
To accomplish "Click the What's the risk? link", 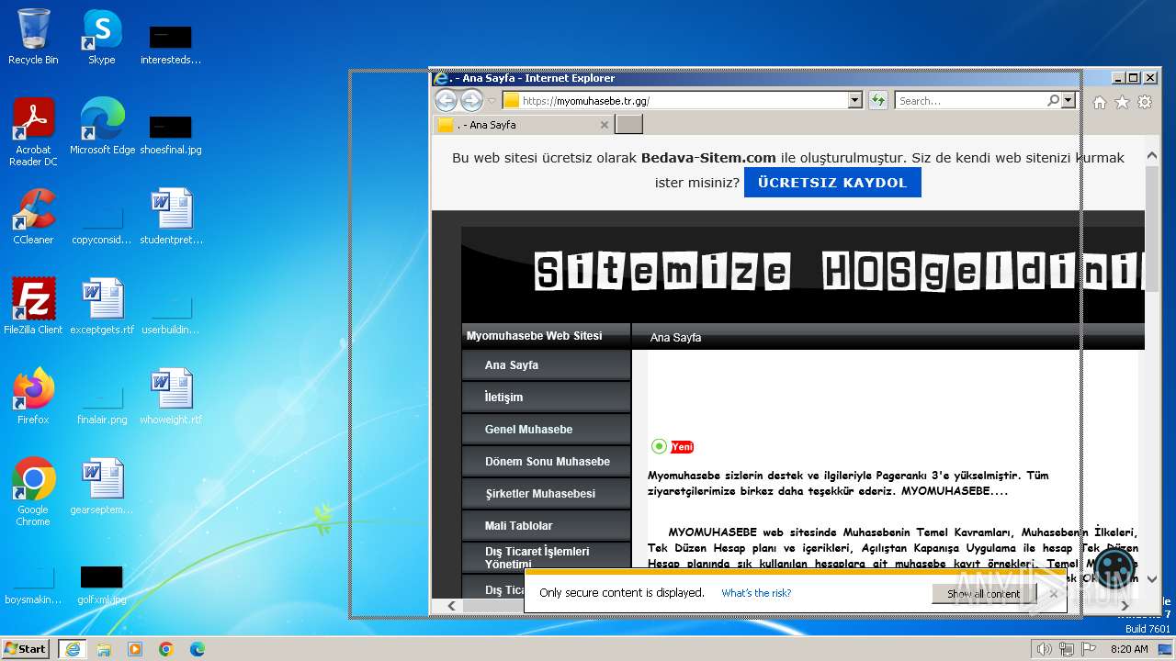I will 756,593.
